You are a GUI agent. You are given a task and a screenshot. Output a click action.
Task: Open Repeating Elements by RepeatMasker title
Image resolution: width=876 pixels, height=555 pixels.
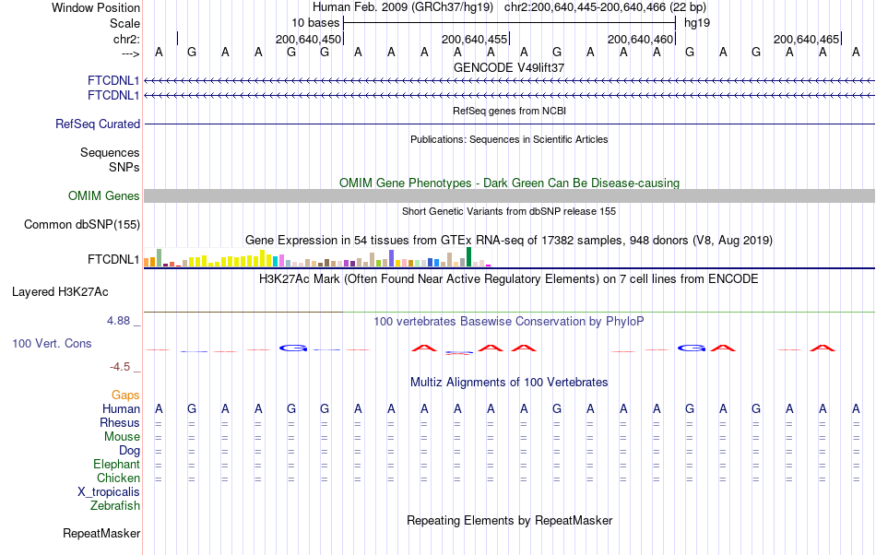click(x=509, y=521)
